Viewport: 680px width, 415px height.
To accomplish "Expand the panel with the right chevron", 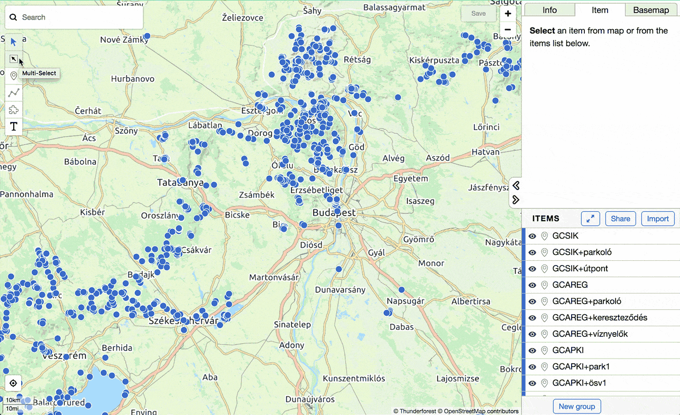I will (x=516, y=200).
